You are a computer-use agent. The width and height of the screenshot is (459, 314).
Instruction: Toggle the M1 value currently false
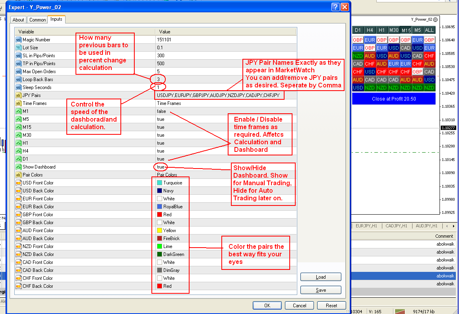(161, 111)
